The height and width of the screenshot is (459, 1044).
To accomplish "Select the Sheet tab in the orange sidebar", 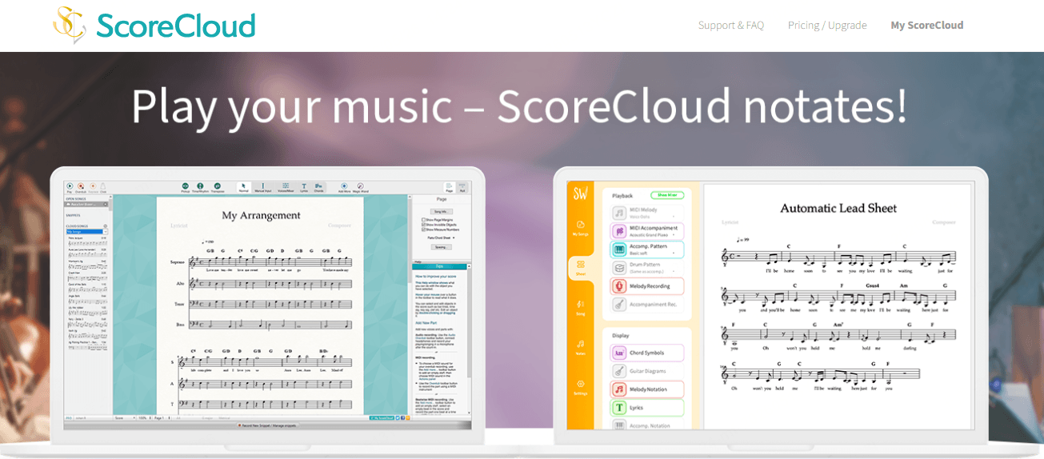I will click(x=581, y=267).
